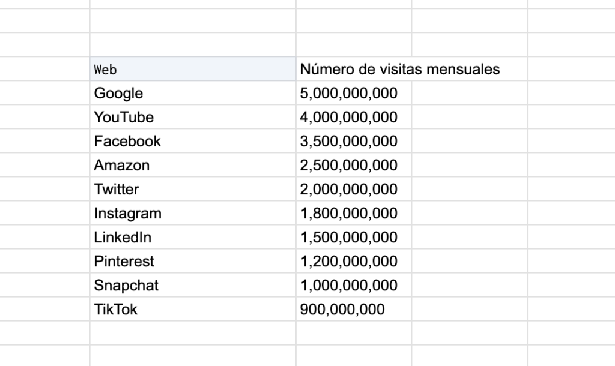Select the 2,500,000,000 value cell
This screenshot has width=615, height=366.
click(354, 165)
